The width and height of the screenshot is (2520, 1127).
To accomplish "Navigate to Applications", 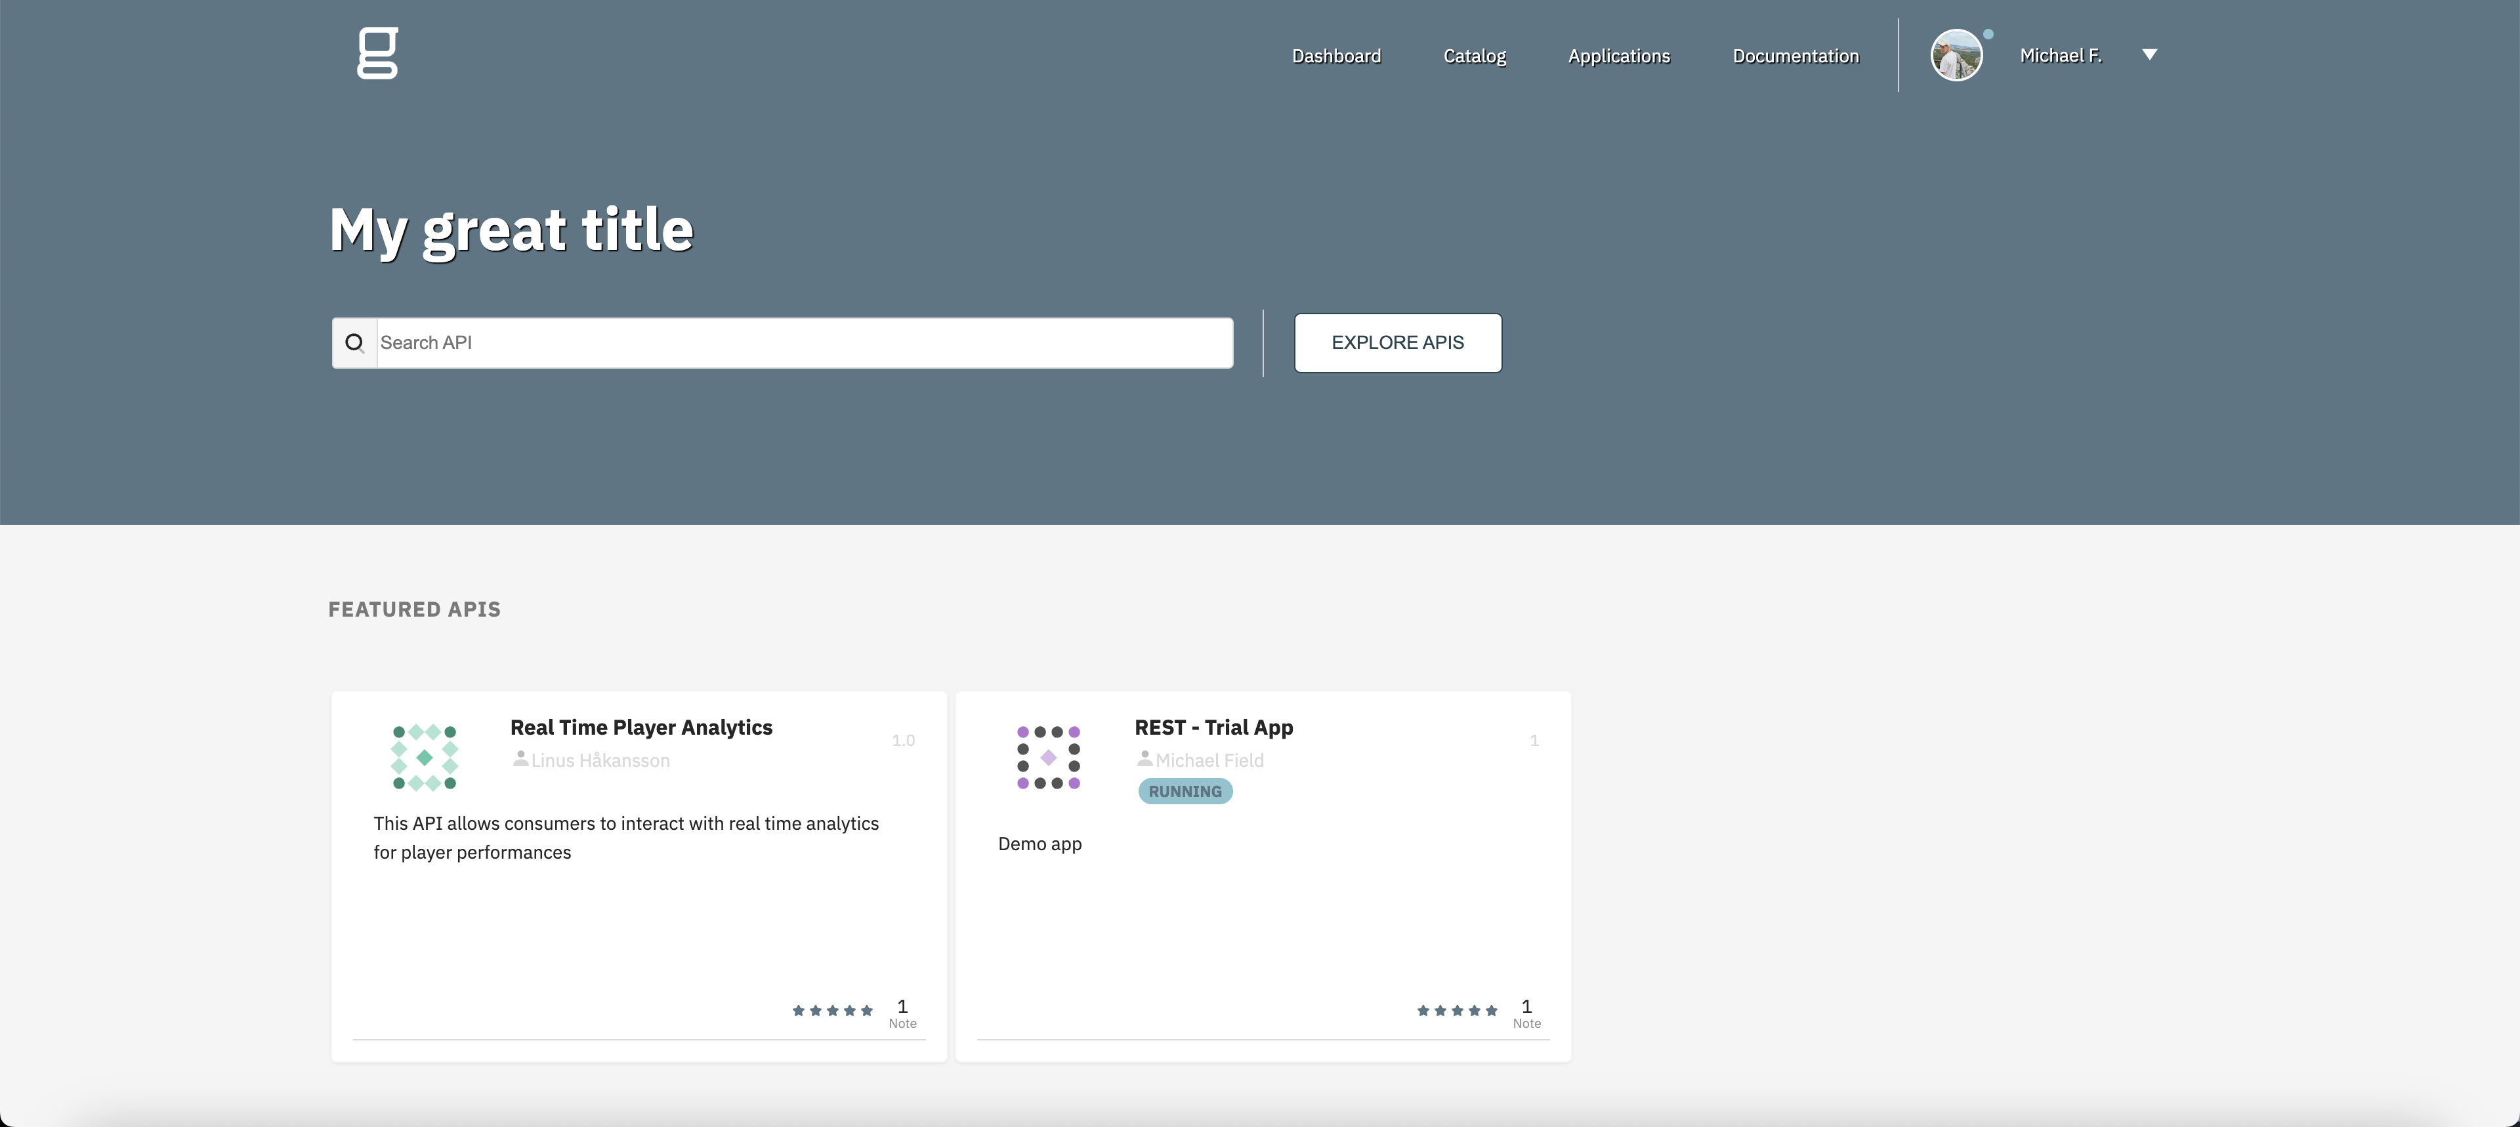I will click(x=1618, y=56).
